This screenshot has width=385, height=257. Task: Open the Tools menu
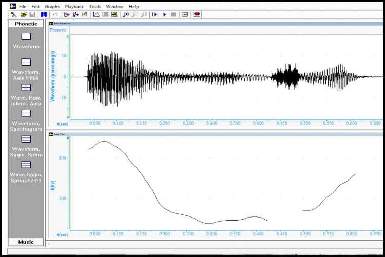click(x=94, y=6)
